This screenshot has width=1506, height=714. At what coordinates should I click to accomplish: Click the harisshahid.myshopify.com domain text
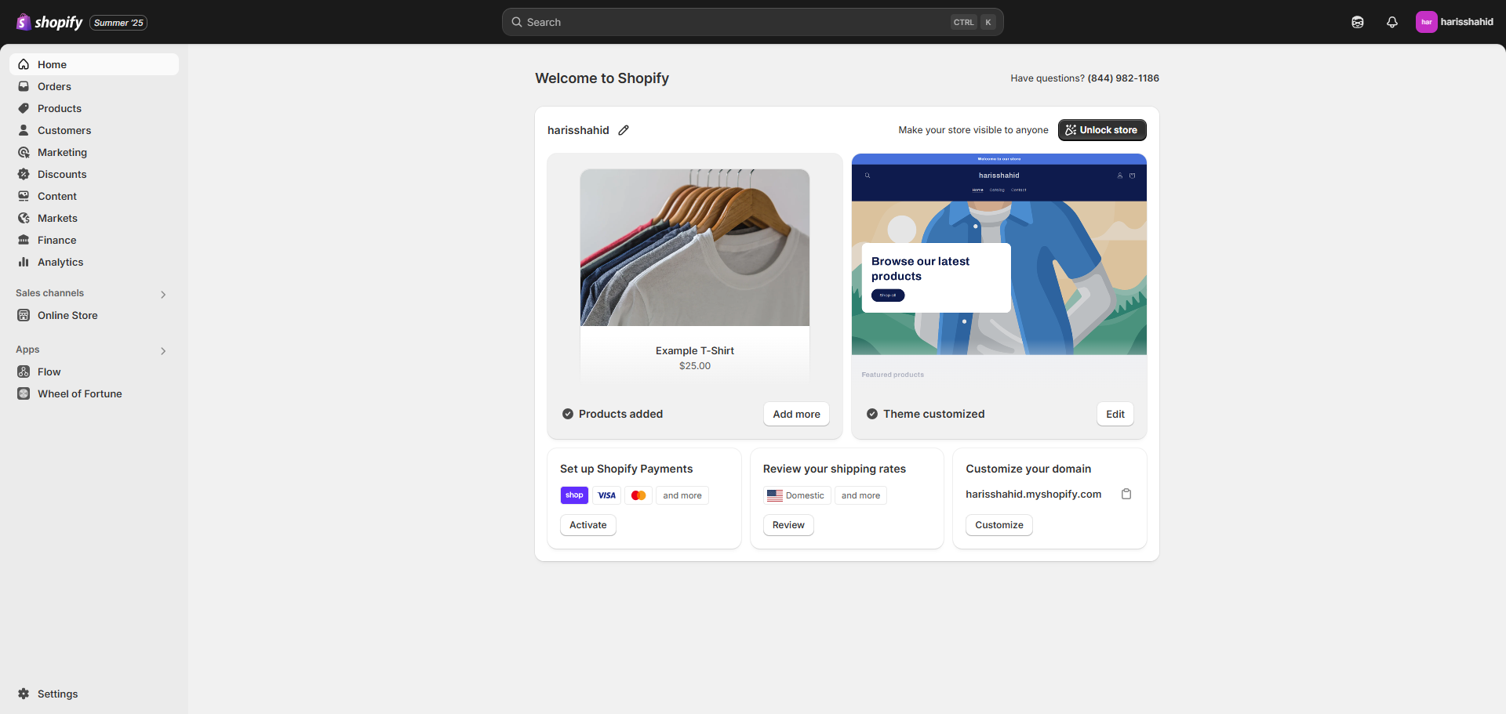coord(1034,494)
